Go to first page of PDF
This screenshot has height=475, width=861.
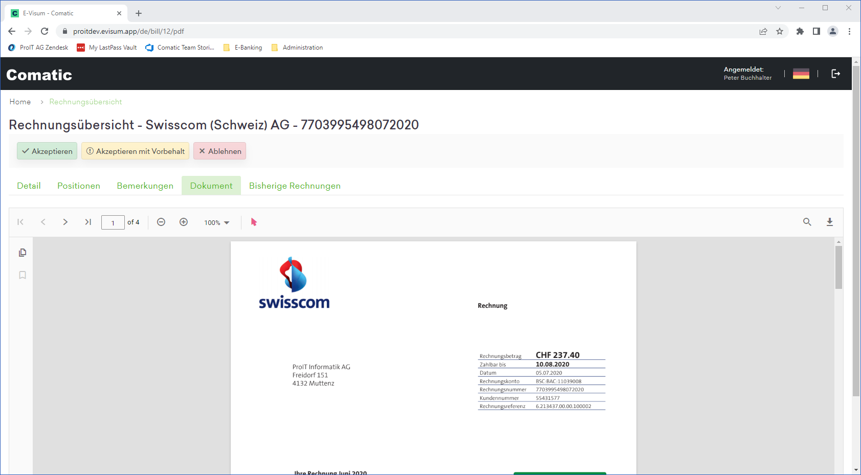pos(20,222)
